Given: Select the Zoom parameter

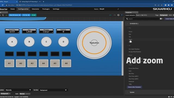Looking at the screenshot, I should 130,39.
